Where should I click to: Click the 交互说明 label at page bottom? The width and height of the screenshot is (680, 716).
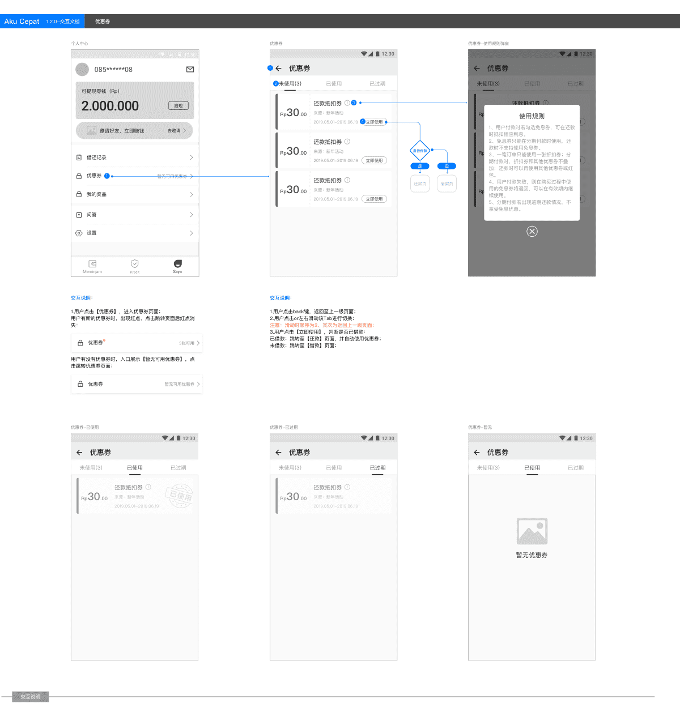pos(31,697)
